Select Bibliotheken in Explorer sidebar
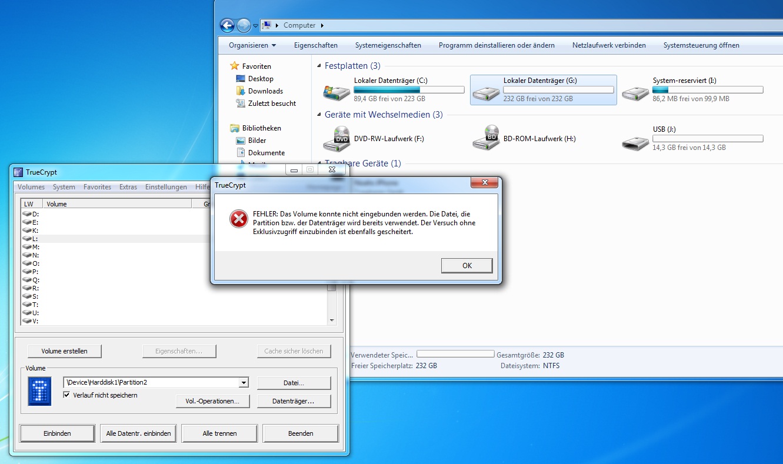The image size is (783, 464). 261,128
